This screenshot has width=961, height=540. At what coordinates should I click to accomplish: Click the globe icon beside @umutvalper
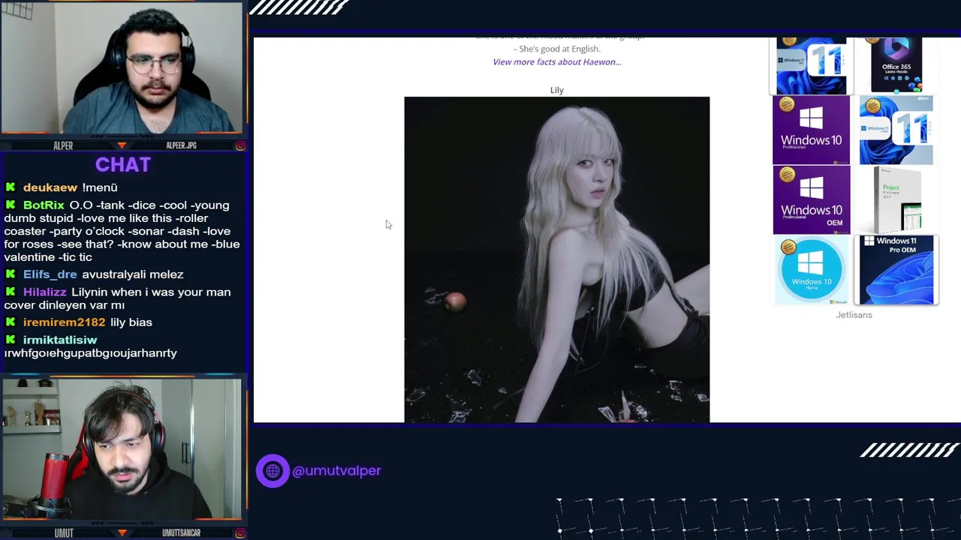pos(273,471)
